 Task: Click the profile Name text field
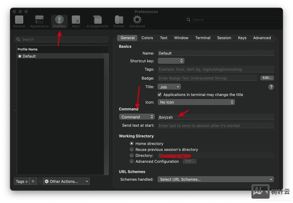[215, 53]
